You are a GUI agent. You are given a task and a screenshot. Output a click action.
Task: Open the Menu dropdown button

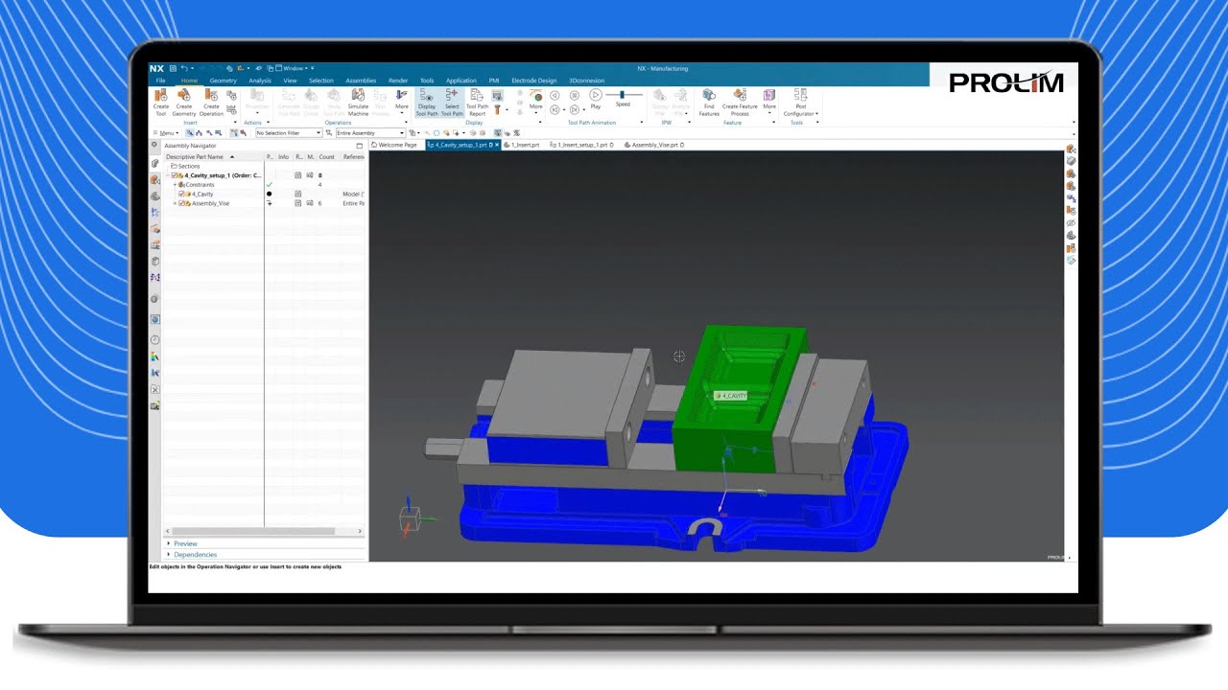click(166, 133)
